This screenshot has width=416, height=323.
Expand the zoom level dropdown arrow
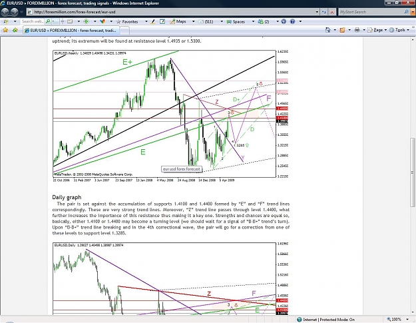coord(407,319)
